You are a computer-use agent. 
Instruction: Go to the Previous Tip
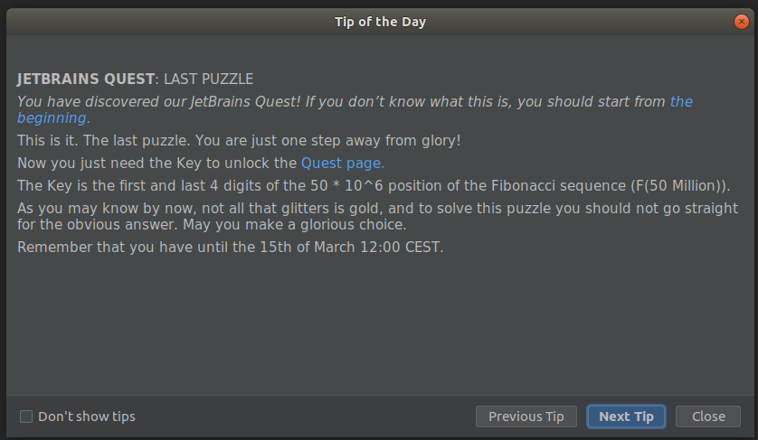(526, 417)
